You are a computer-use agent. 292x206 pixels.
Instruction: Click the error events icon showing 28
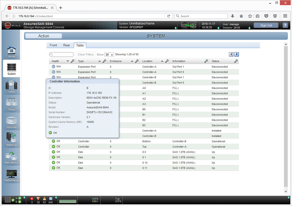point(38,198)
